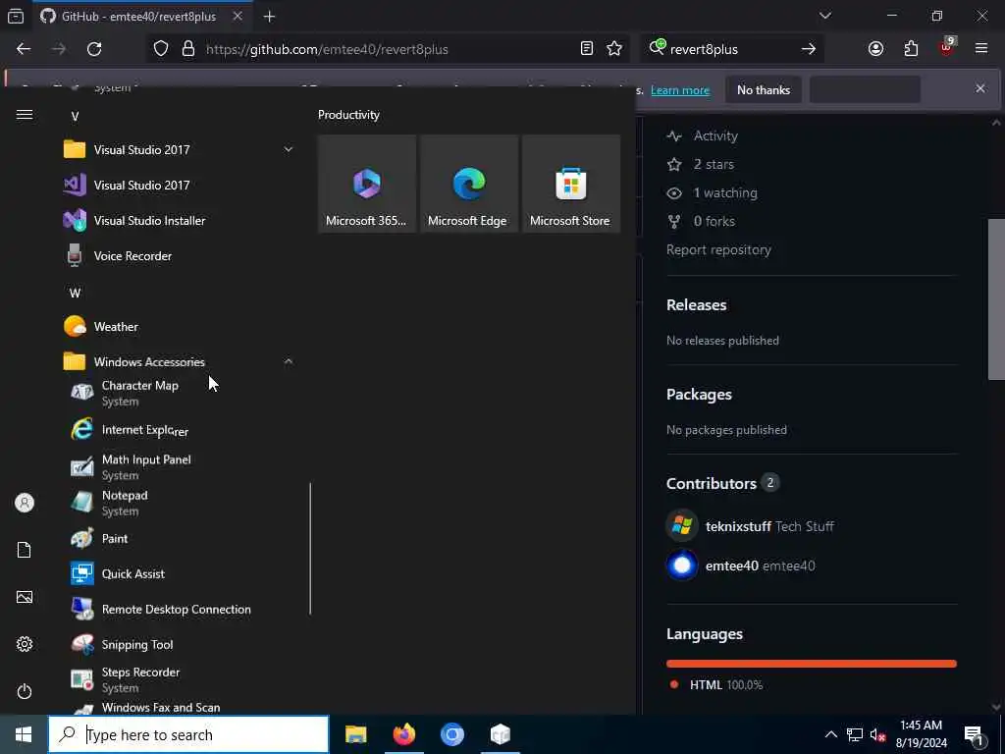Open teknixstuff contributor profile
The height and width of the screenshot is (754, 1005).
(x=738, y=527)
